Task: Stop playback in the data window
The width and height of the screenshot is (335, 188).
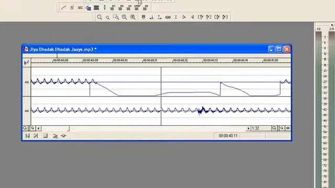Action: (46, 136)
